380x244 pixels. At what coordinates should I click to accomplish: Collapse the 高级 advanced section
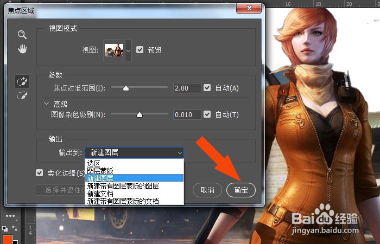(x=46, y=104)
